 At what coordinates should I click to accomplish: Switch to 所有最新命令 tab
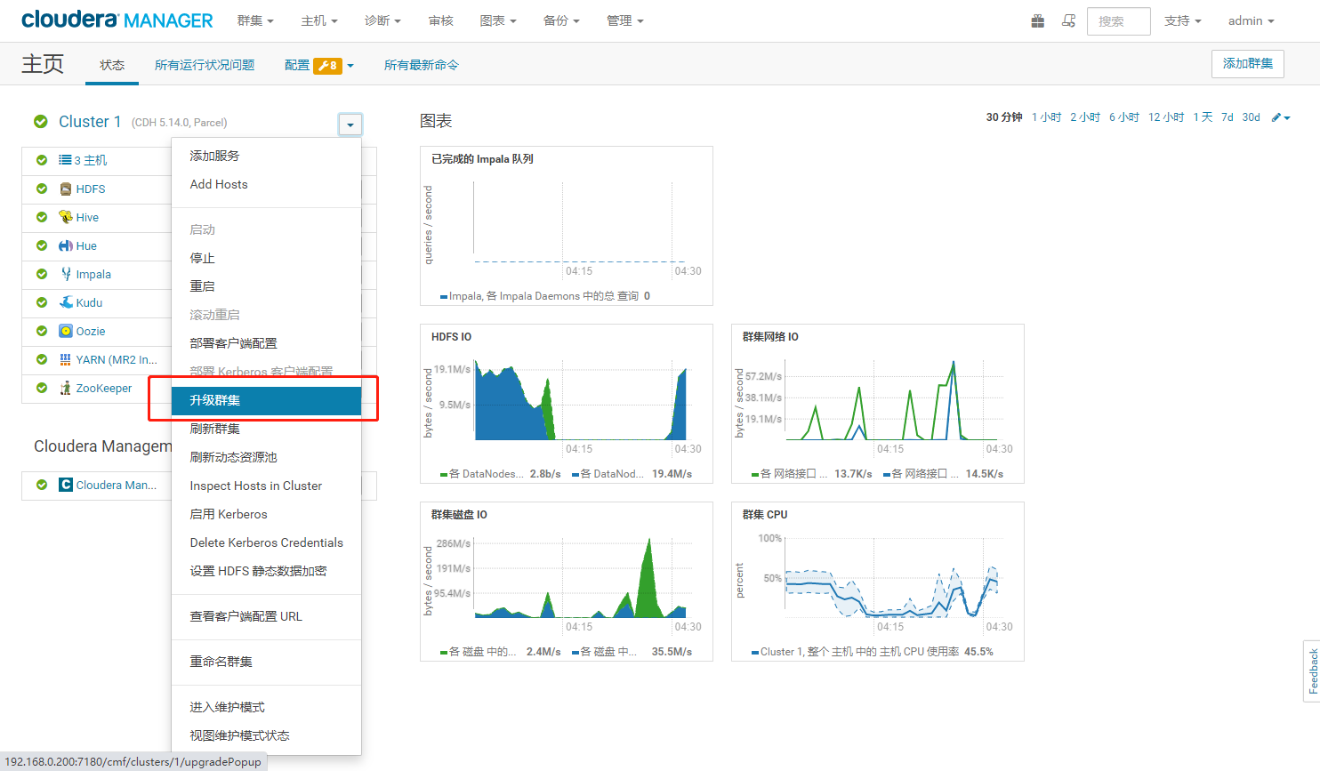coord(422,65)
